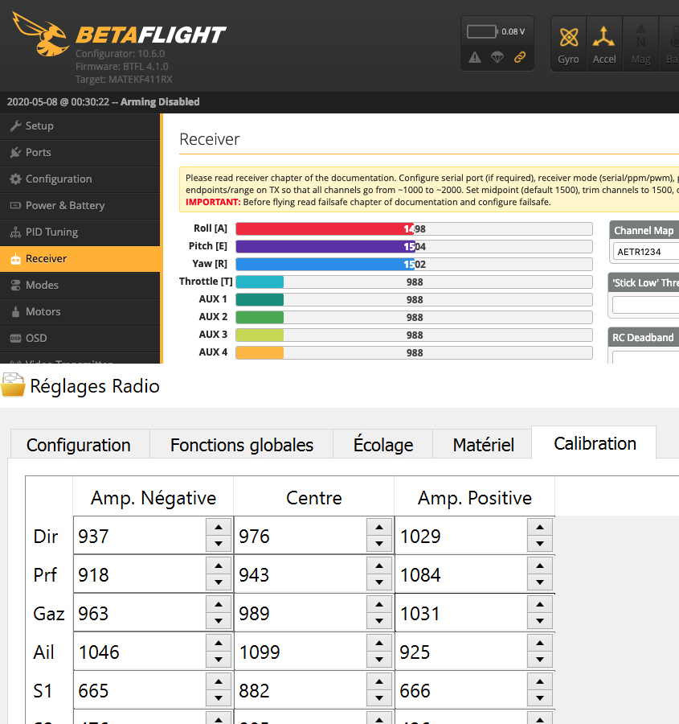Open Configuration via its gear icon
The height and width of the screenshot is (724, 679).
16,179
